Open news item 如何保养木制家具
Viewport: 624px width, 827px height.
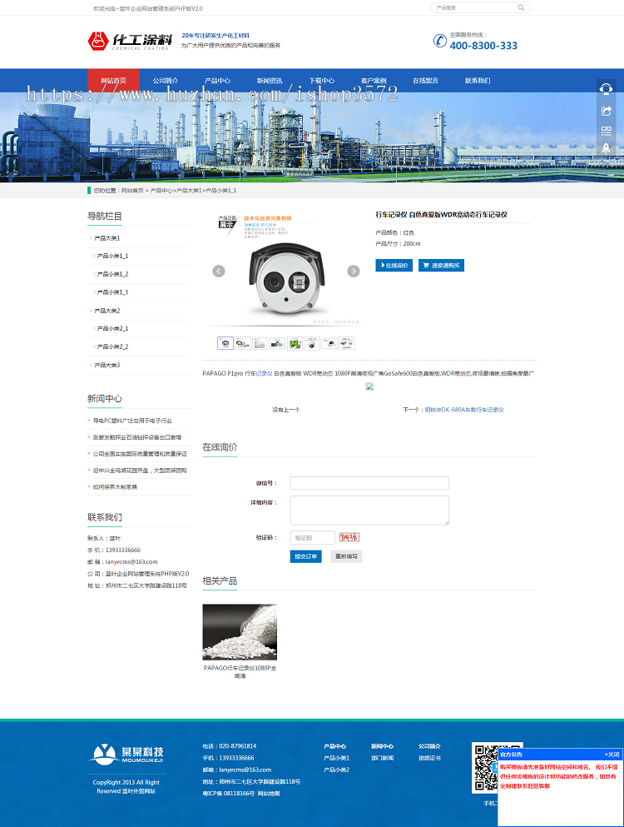pos(115,487)
